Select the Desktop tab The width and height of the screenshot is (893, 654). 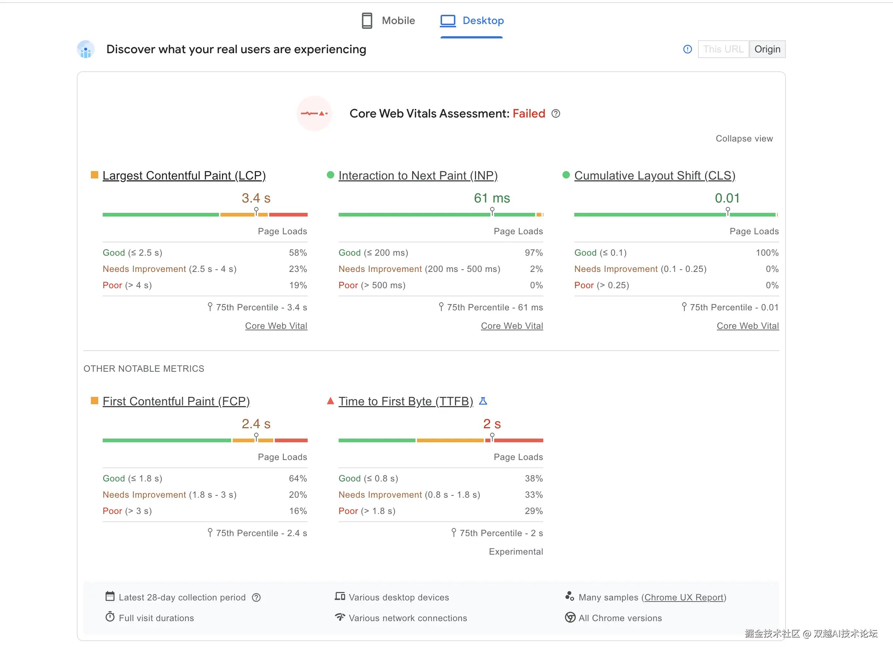(x=483, y=21)
